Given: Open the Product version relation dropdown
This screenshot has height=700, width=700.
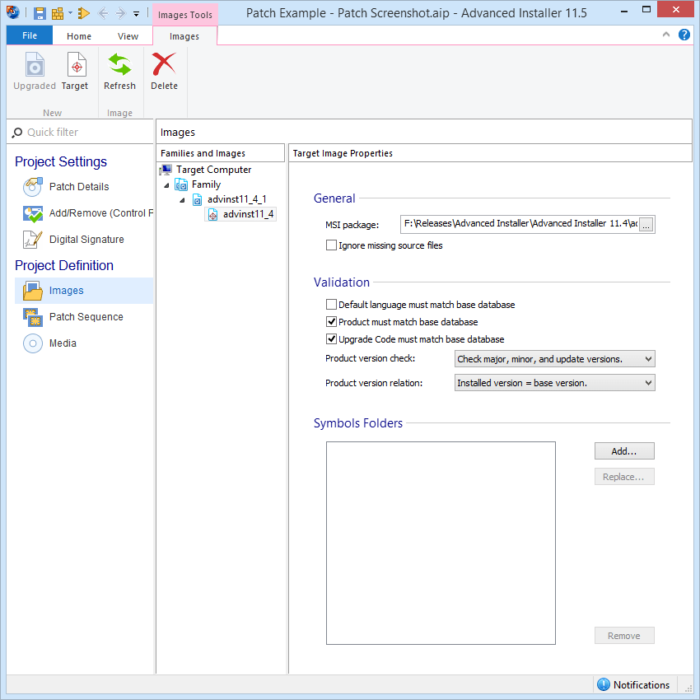Looking at the screenshot, I should pyautogui.click(x=646, y=382).
